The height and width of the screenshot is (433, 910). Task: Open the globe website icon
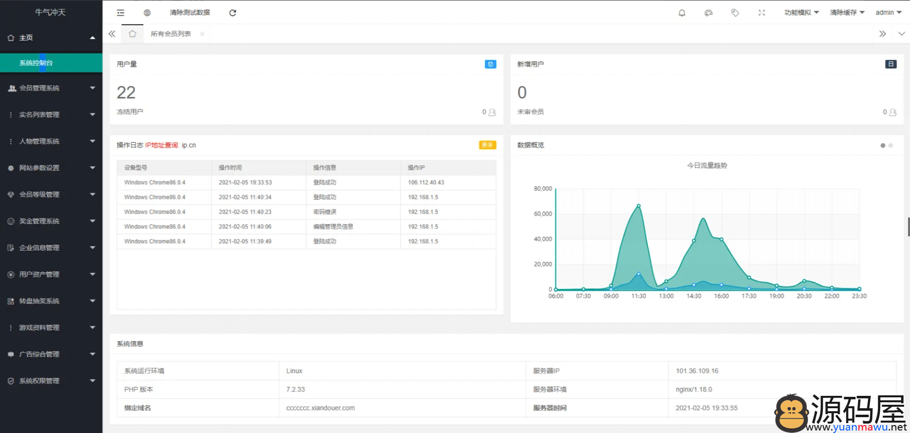[147, 13]
